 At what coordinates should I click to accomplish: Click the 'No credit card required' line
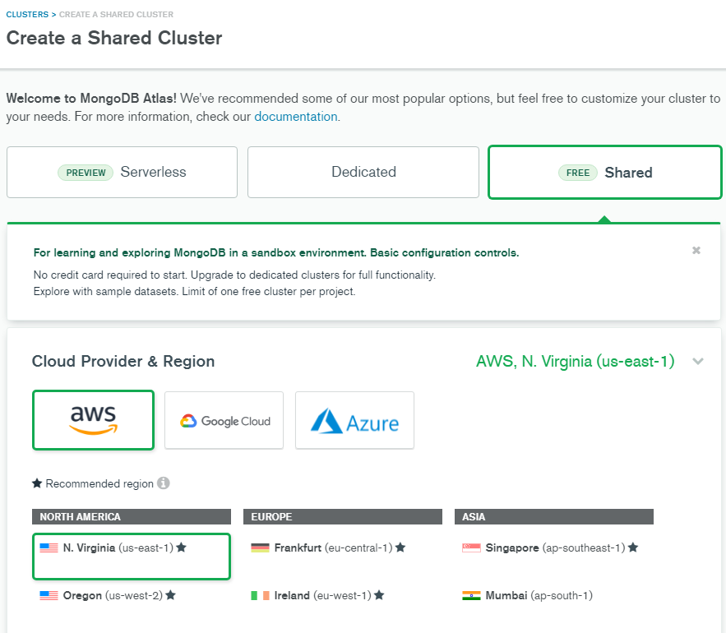234,275
